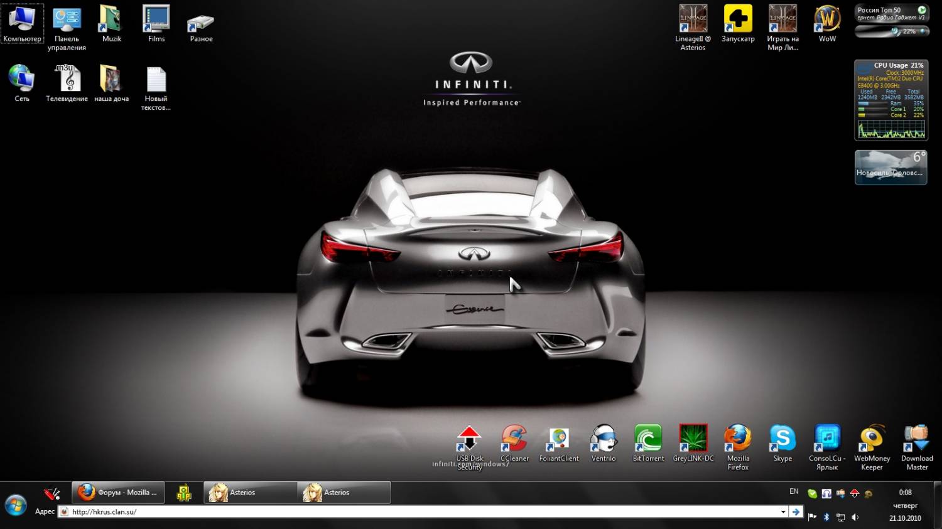The width and height of the screenshot is (942, 529).
Task: Open the Windows Start menu orb
Action: click(x=16, y=505)
